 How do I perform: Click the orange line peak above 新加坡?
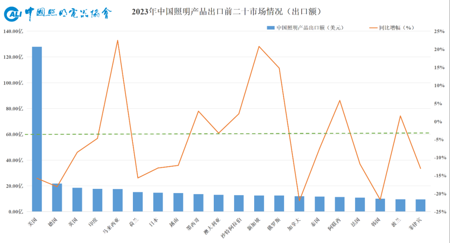pos(259,46)
